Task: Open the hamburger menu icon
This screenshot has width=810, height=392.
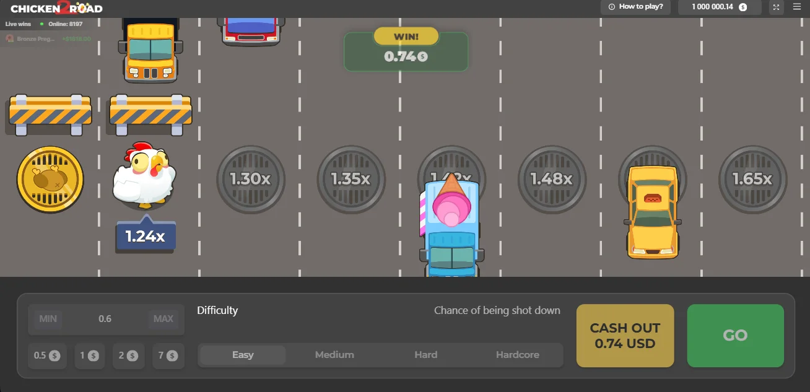Action: coord(797,7)
